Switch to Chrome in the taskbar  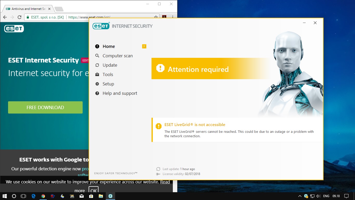43,196
